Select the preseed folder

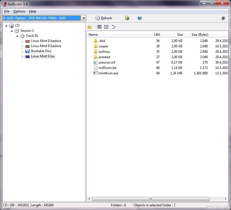point(104,57)
